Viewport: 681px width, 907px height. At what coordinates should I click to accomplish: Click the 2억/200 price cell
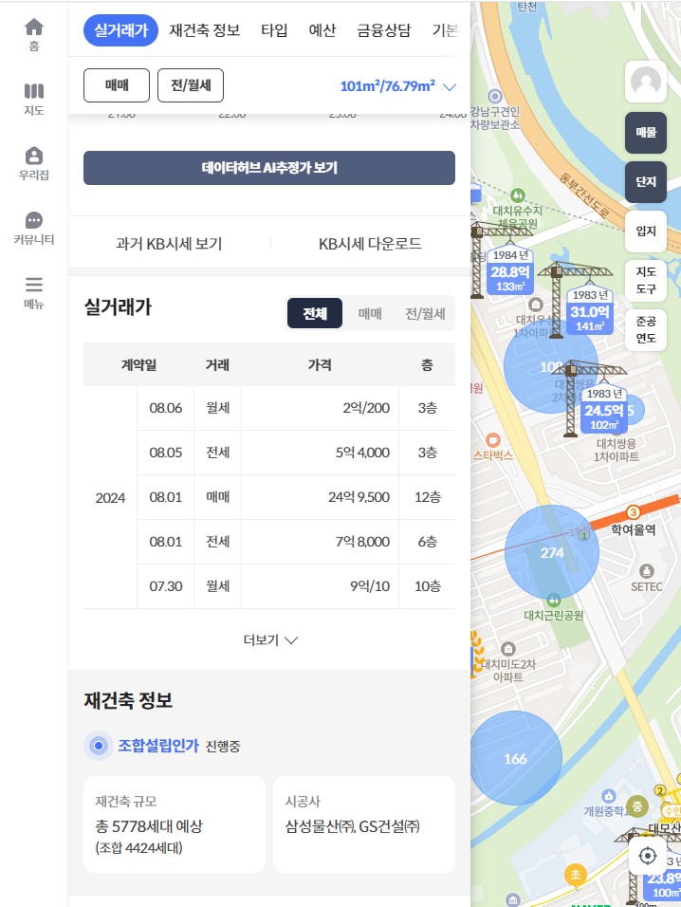pos(320,408)
